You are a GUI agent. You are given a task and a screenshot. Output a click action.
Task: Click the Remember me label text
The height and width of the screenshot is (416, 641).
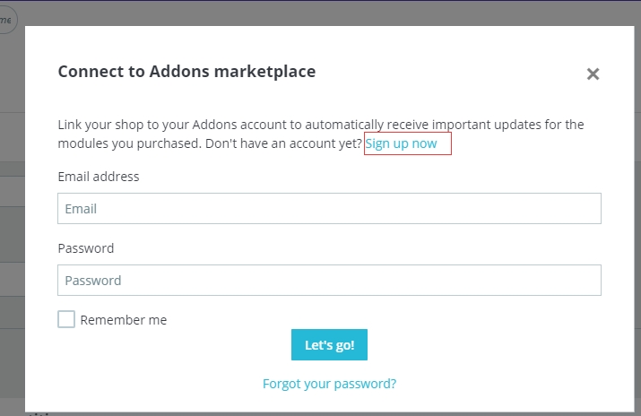coord(123,320)
